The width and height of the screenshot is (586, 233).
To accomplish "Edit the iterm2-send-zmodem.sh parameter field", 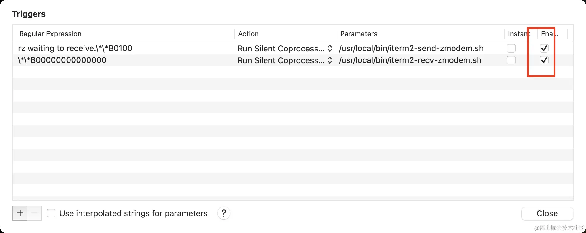I will (x=411, y=48).
